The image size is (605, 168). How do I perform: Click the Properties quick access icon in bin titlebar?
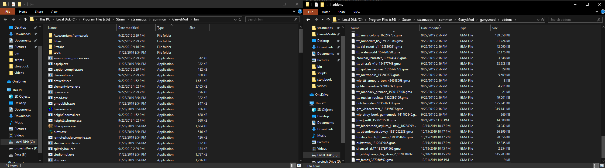[x=13, y=4]
